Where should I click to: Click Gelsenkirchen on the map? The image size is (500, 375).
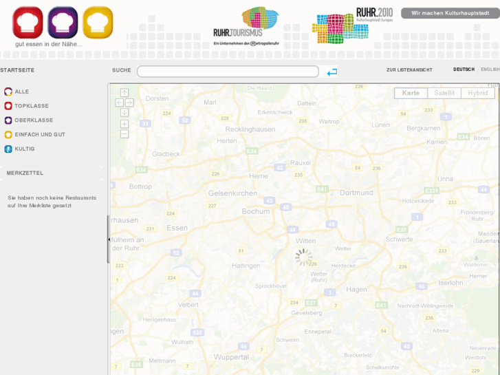click(232, 193)
